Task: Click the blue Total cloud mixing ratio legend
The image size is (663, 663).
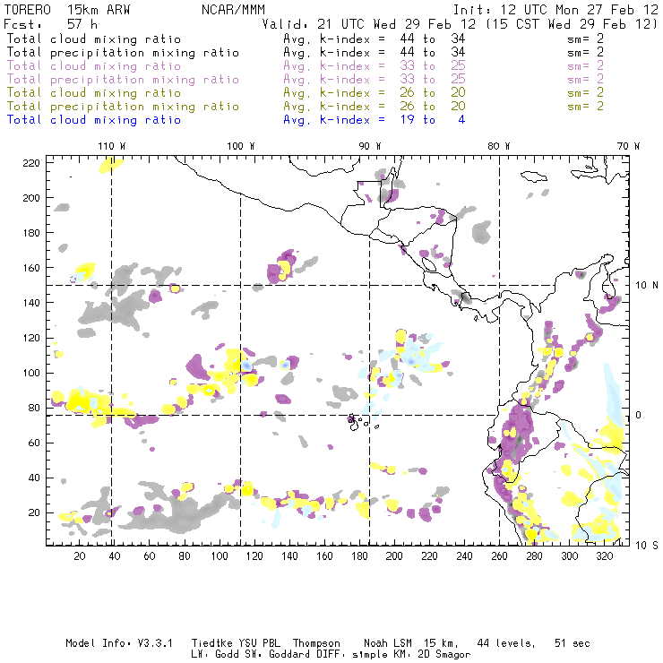Action: point(93,120)
